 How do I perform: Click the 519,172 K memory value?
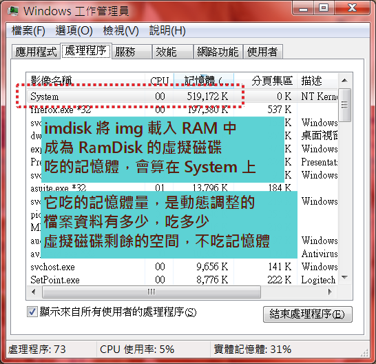click(207, 97)
